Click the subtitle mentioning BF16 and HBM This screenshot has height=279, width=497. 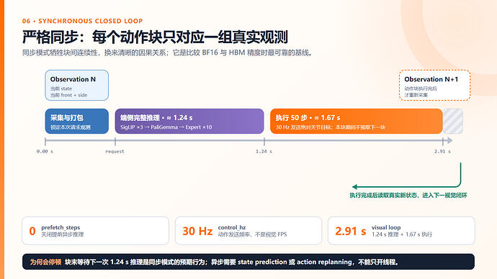click(x=168, y=52)
